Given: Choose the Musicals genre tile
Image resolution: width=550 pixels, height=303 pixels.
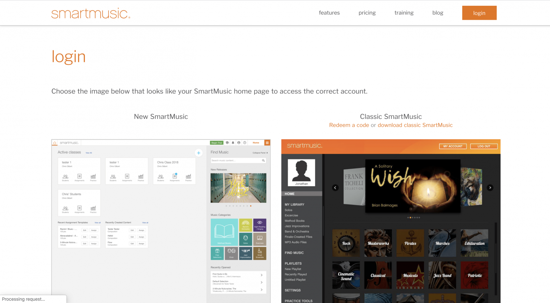Looking at the screenshot, I should 410,275.
